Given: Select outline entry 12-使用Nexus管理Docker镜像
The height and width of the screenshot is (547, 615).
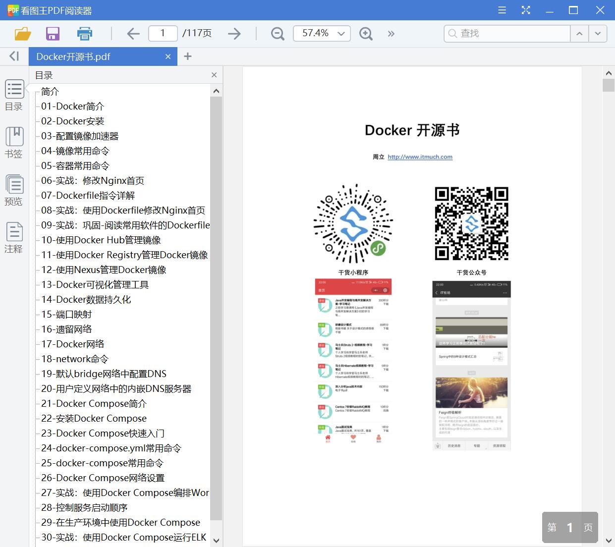Looking at the screenshot, I should coord(104,270).
